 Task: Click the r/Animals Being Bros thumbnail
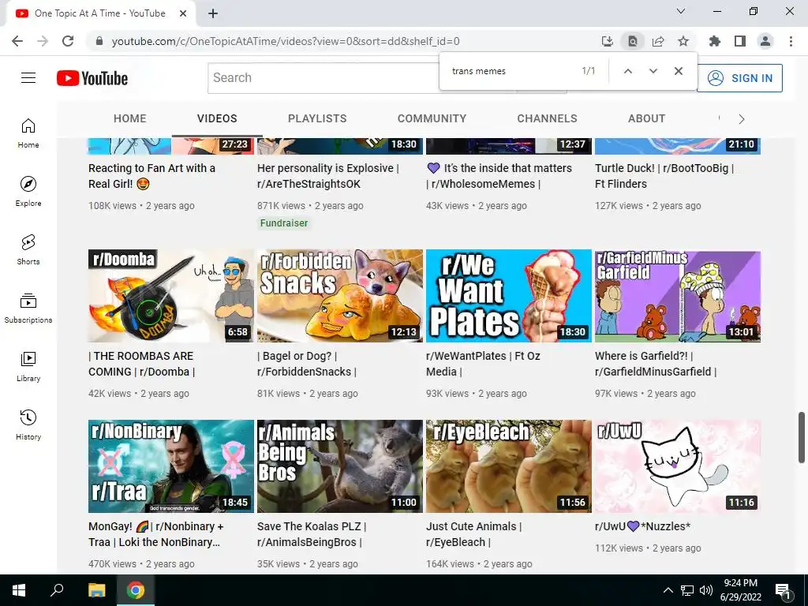tap(340, 466)
